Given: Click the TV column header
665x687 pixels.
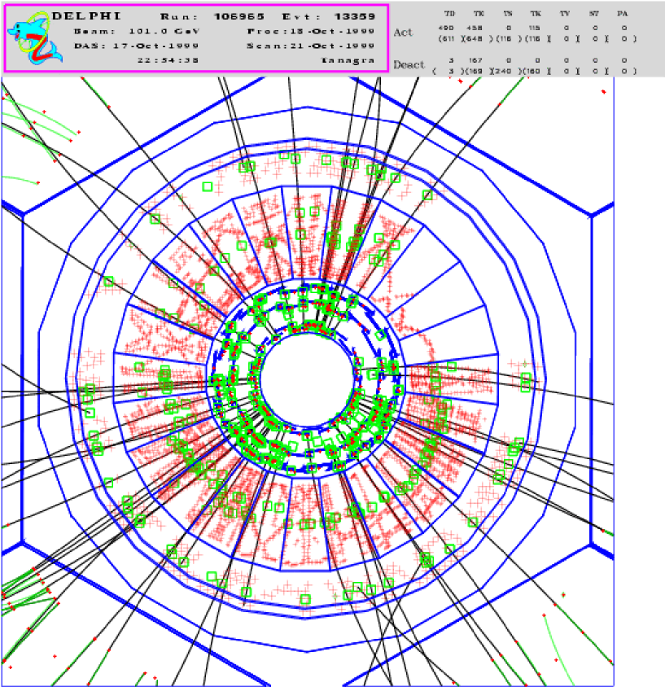Looking at the screenshot, I should click(565, 14).
